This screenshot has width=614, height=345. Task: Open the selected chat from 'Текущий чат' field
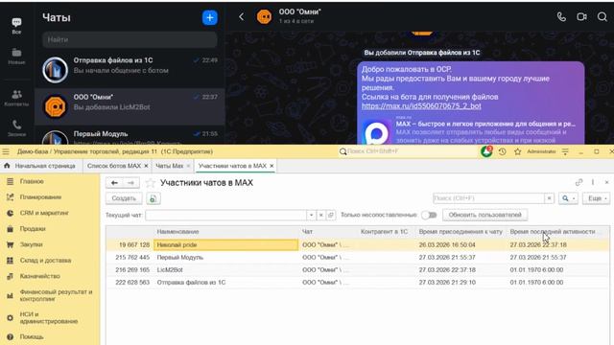pyautogui.click(x=330, y=215)
